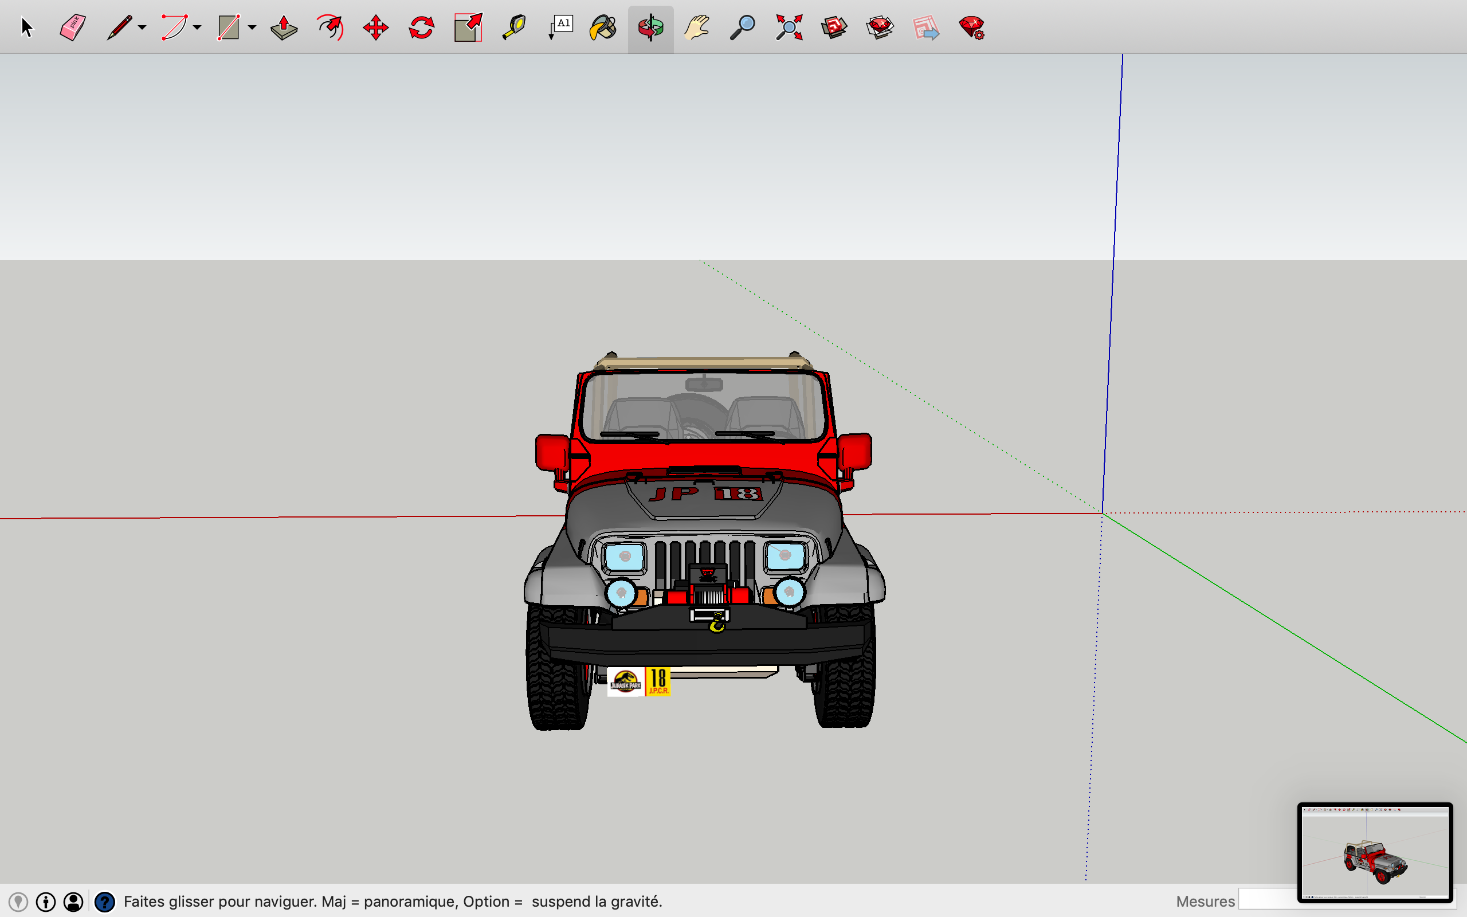Image resolution: width=1467 pixels, height=917 pixels.
Task: Activate the Push/Pull tool
Action: click(284, 28)
